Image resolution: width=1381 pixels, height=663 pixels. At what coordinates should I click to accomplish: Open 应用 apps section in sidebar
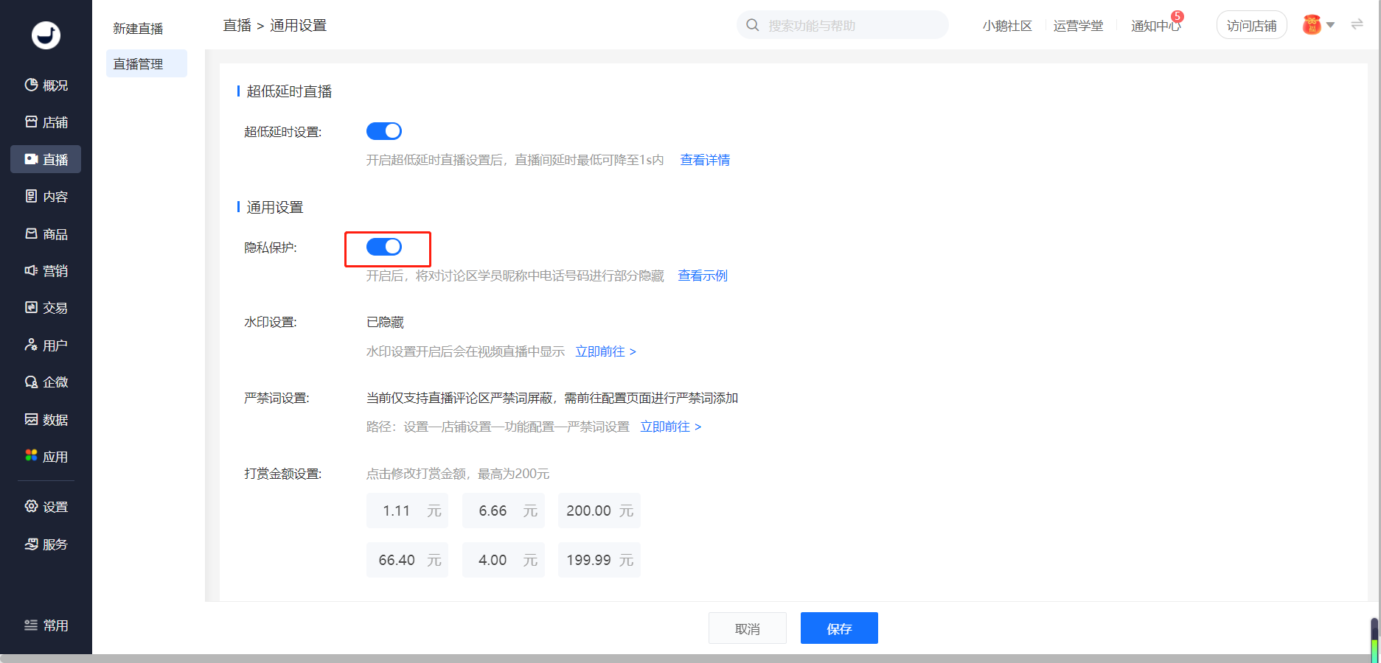[x=46, y=457]
